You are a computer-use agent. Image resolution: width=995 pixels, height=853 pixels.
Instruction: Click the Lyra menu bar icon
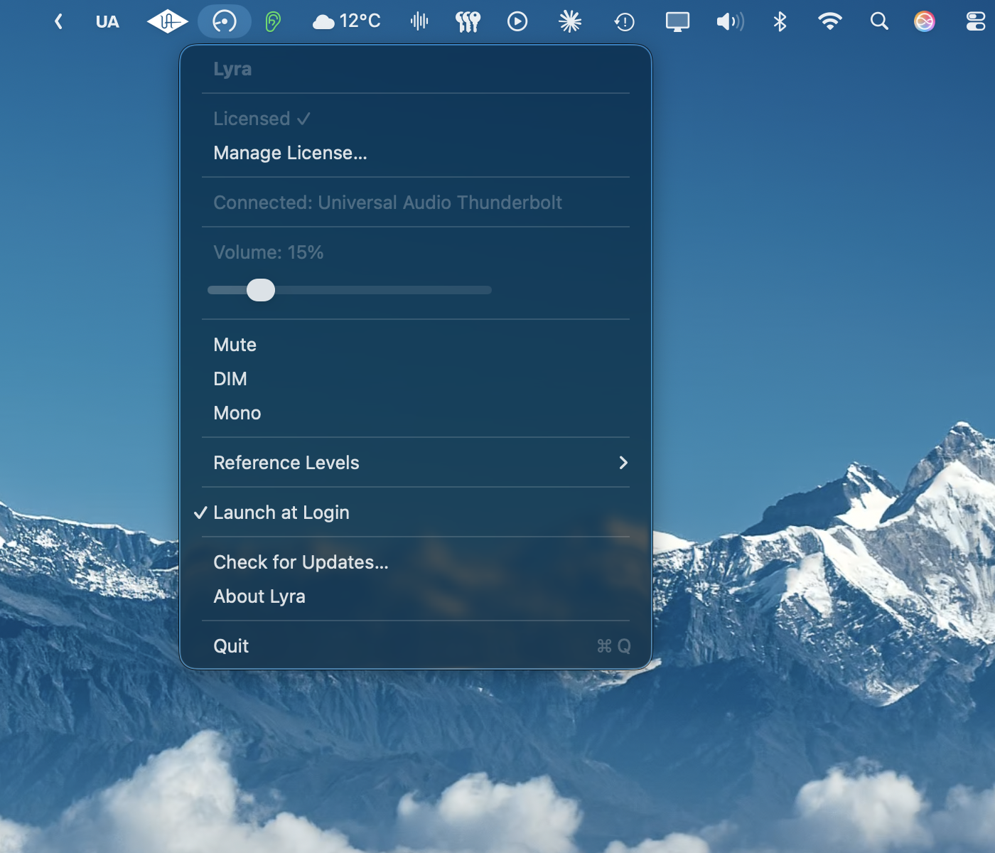225,21
